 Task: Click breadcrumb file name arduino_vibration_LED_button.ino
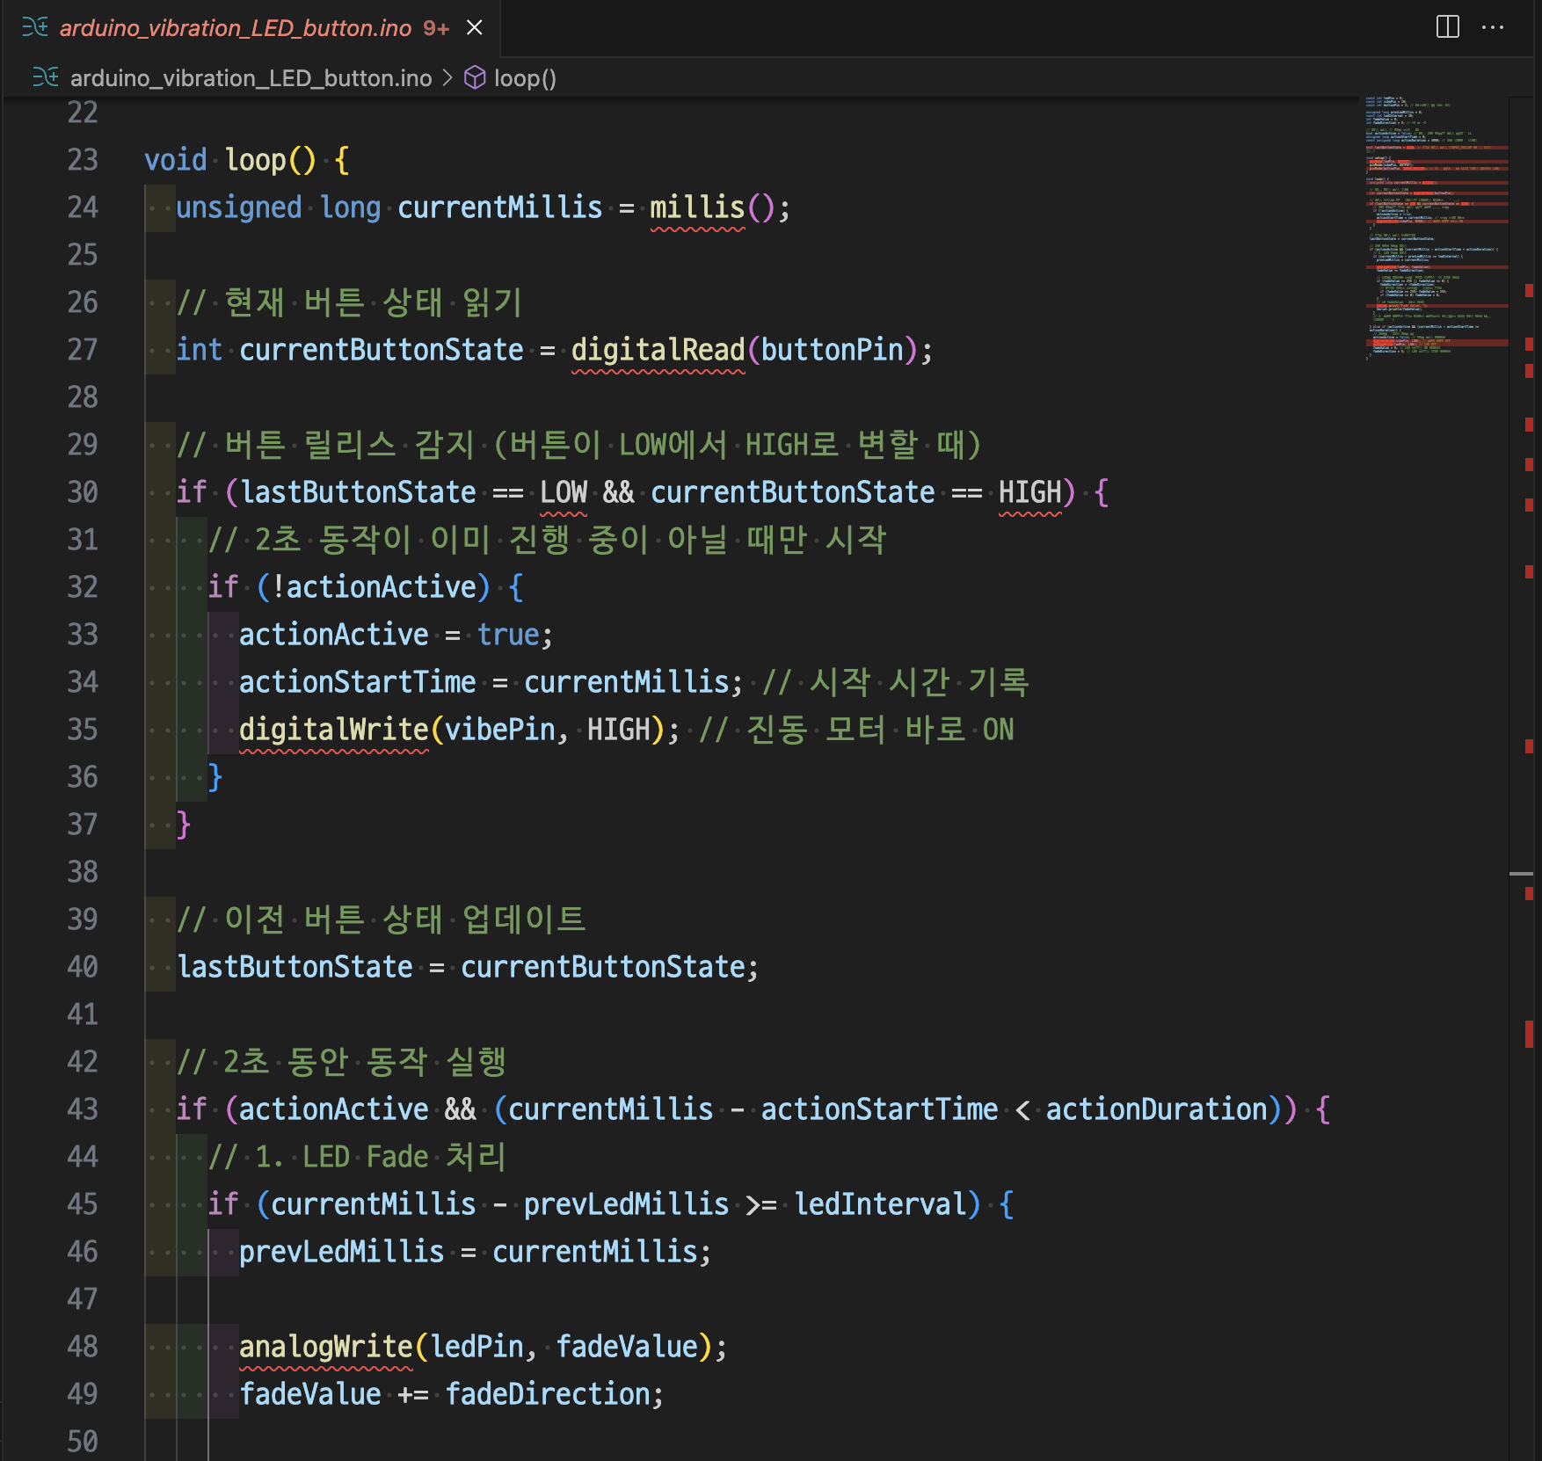pyautogui.click(x=251, y=78)
